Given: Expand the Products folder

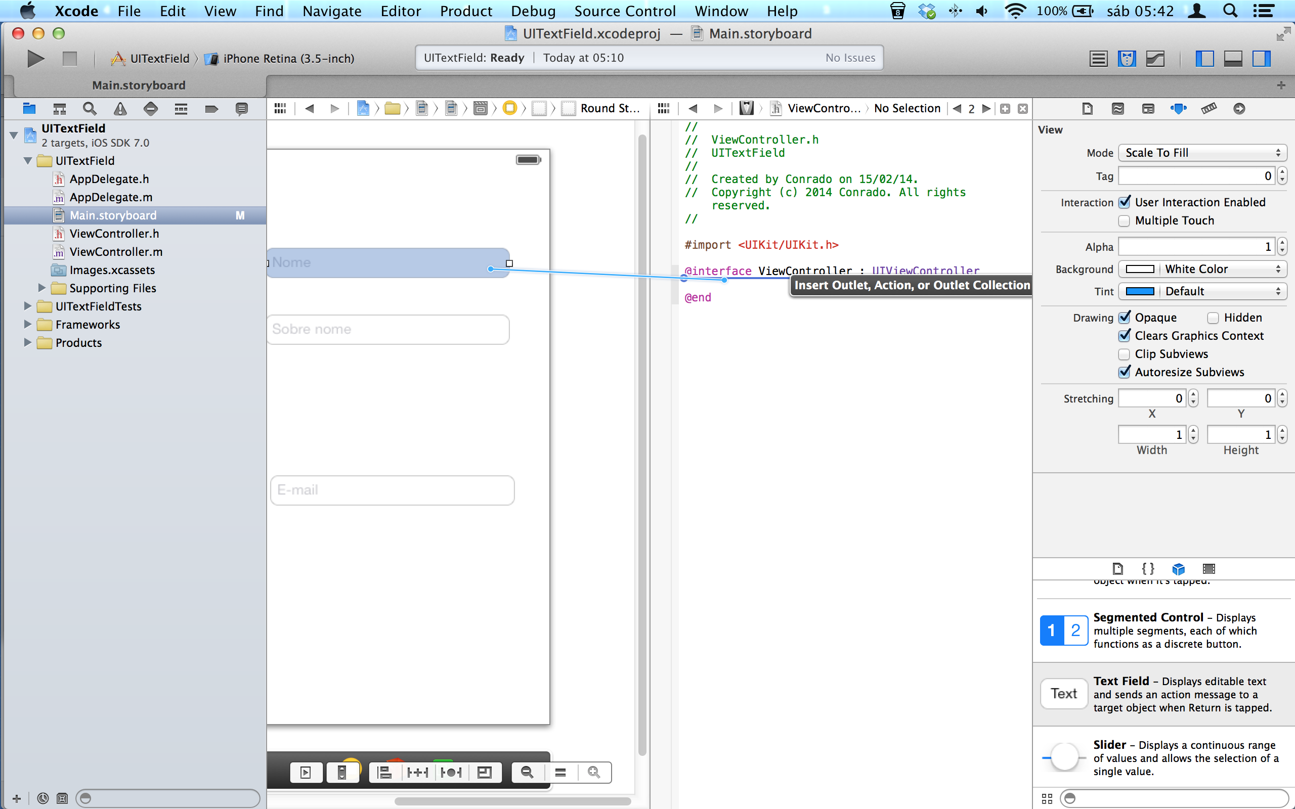Looking at the screenshot, I should pos(28,342).
